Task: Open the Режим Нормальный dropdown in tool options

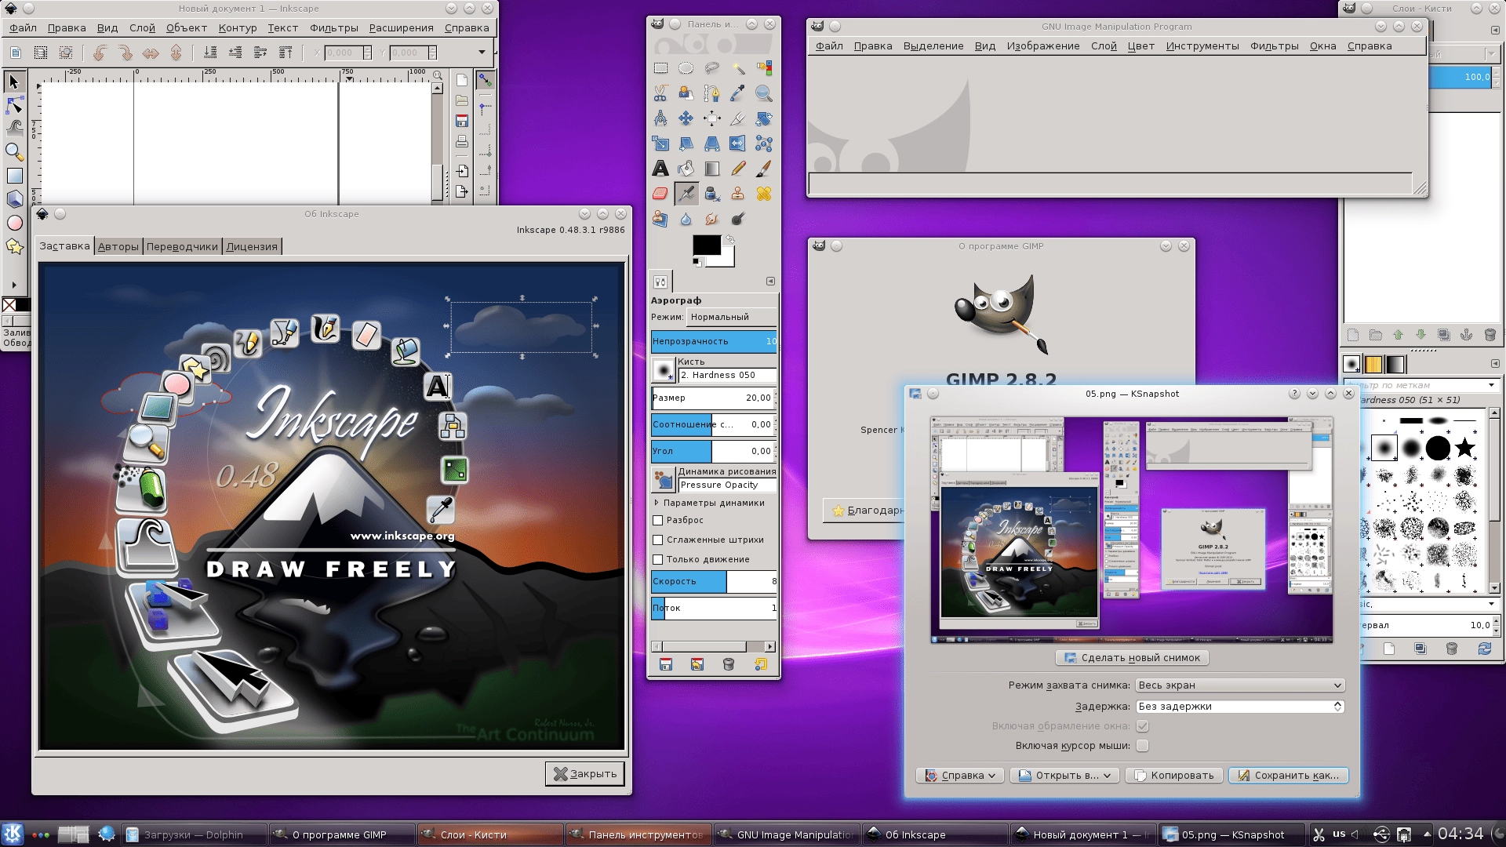Action: point(732,317)
